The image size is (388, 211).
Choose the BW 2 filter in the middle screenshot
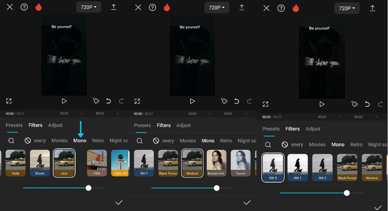pyautogui.click(x=144, y=163)
